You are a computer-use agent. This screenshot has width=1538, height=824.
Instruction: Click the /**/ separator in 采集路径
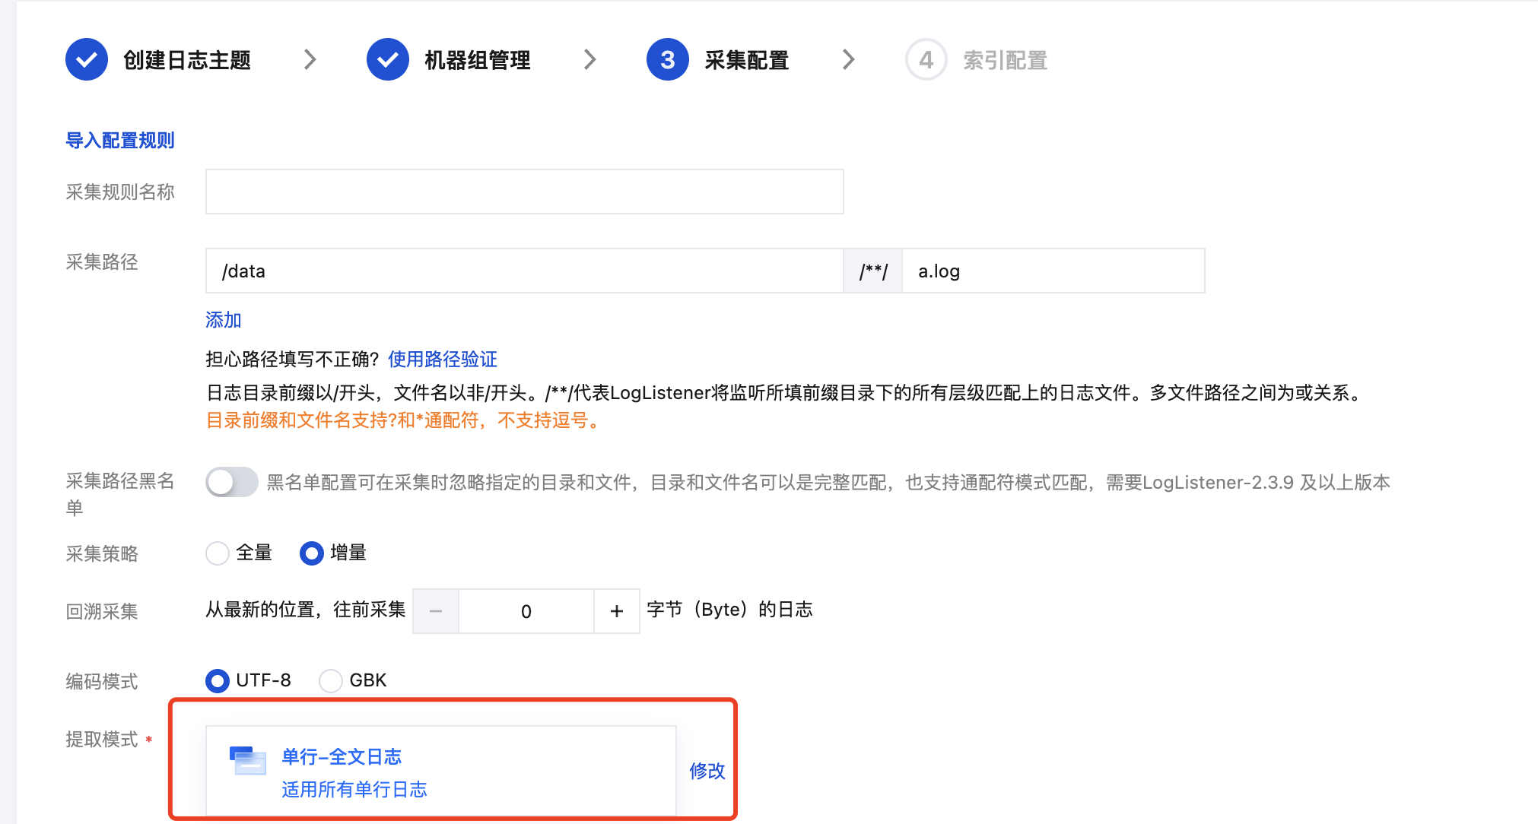(872, 271)
